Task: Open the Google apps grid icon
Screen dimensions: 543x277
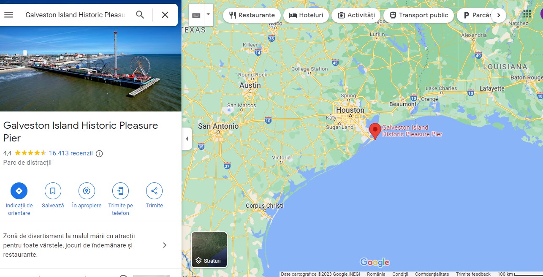Action: click(527, 14)
